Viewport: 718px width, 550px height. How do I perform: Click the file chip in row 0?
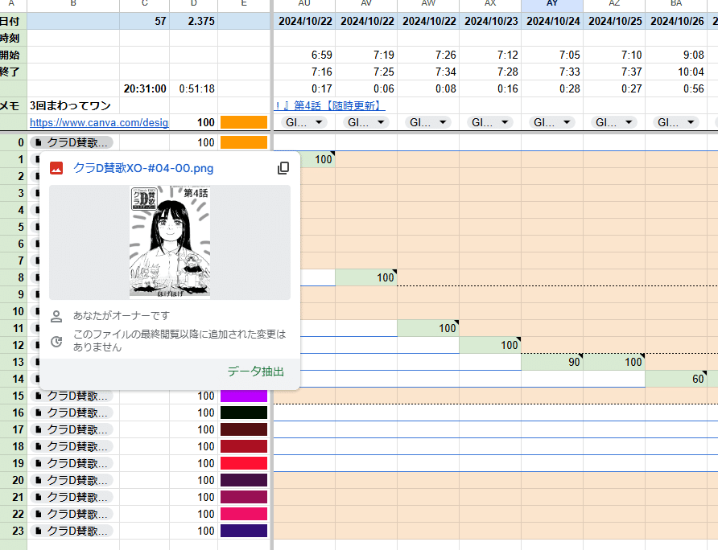[x=72, y=143]
